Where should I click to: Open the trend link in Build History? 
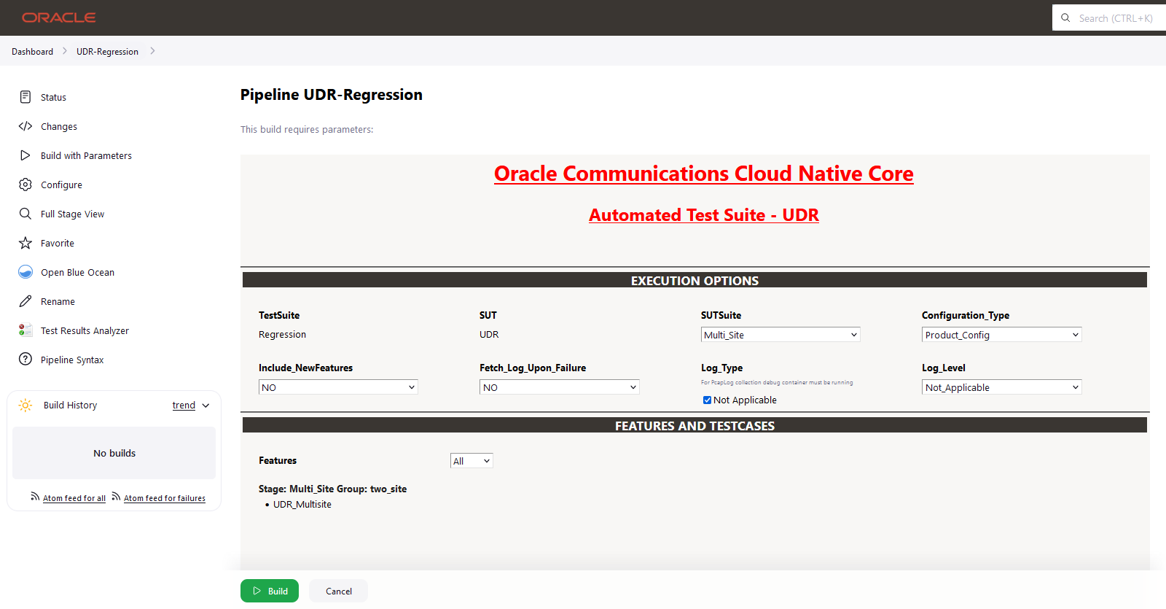pos(184,406)
